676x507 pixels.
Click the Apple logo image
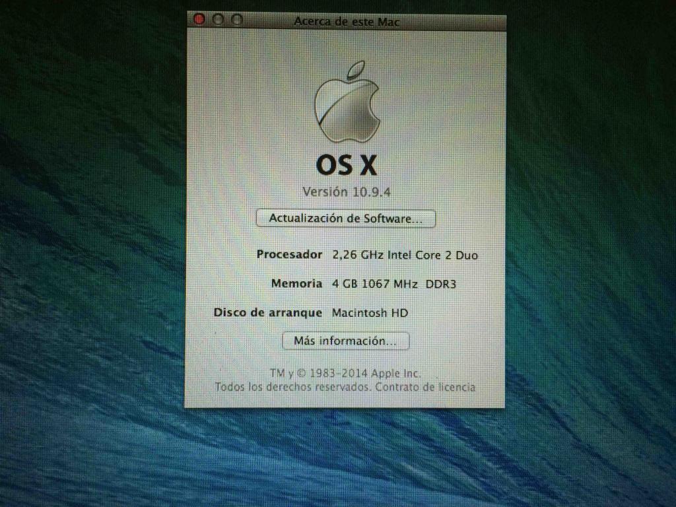click(x=347, y=102)
